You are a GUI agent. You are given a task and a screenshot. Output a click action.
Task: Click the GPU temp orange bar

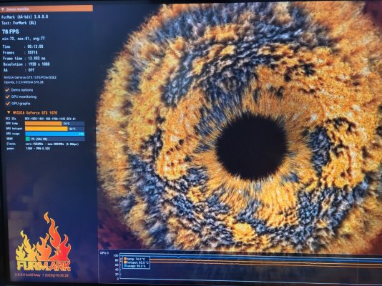coord(44,124)
